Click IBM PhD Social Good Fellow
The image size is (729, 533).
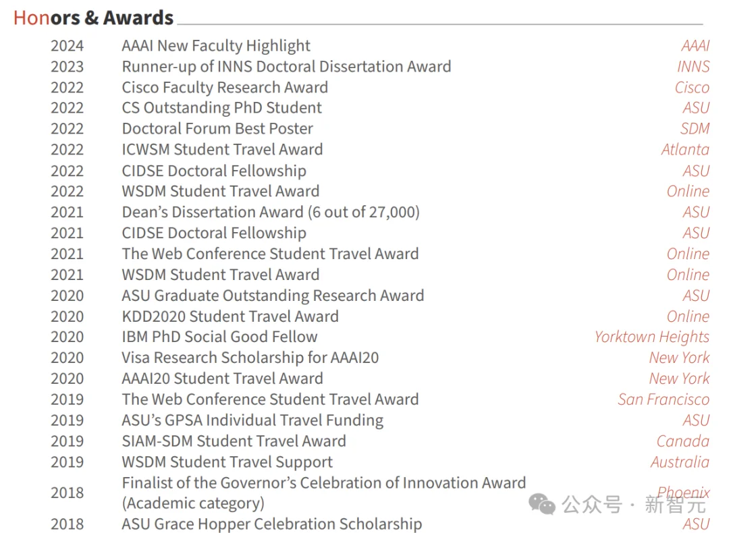(219, 337)
